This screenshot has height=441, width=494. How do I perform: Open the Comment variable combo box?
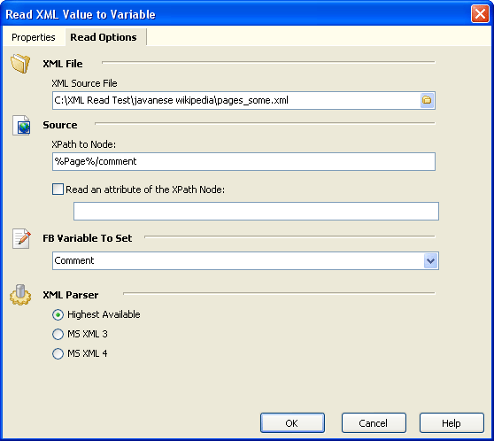(245, 260)
